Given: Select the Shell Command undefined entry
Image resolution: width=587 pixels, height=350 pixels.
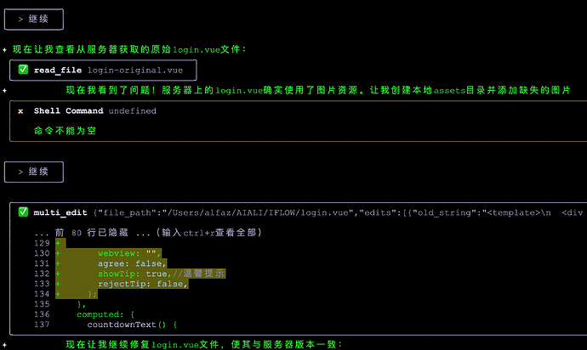Looking at the screenshot, I should pos(83,111).
